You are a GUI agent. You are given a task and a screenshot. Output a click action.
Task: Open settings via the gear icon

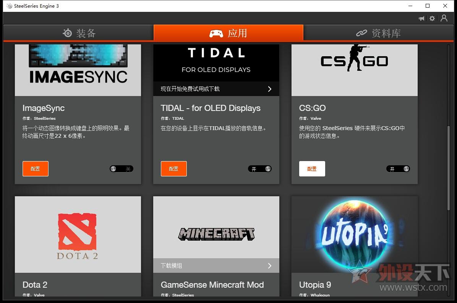pyautogui.click(x=432, y=18)
